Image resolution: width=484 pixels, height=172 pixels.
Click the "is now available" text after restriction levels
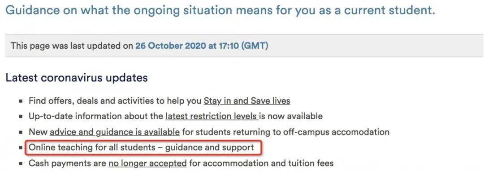(x=291, y=116)
